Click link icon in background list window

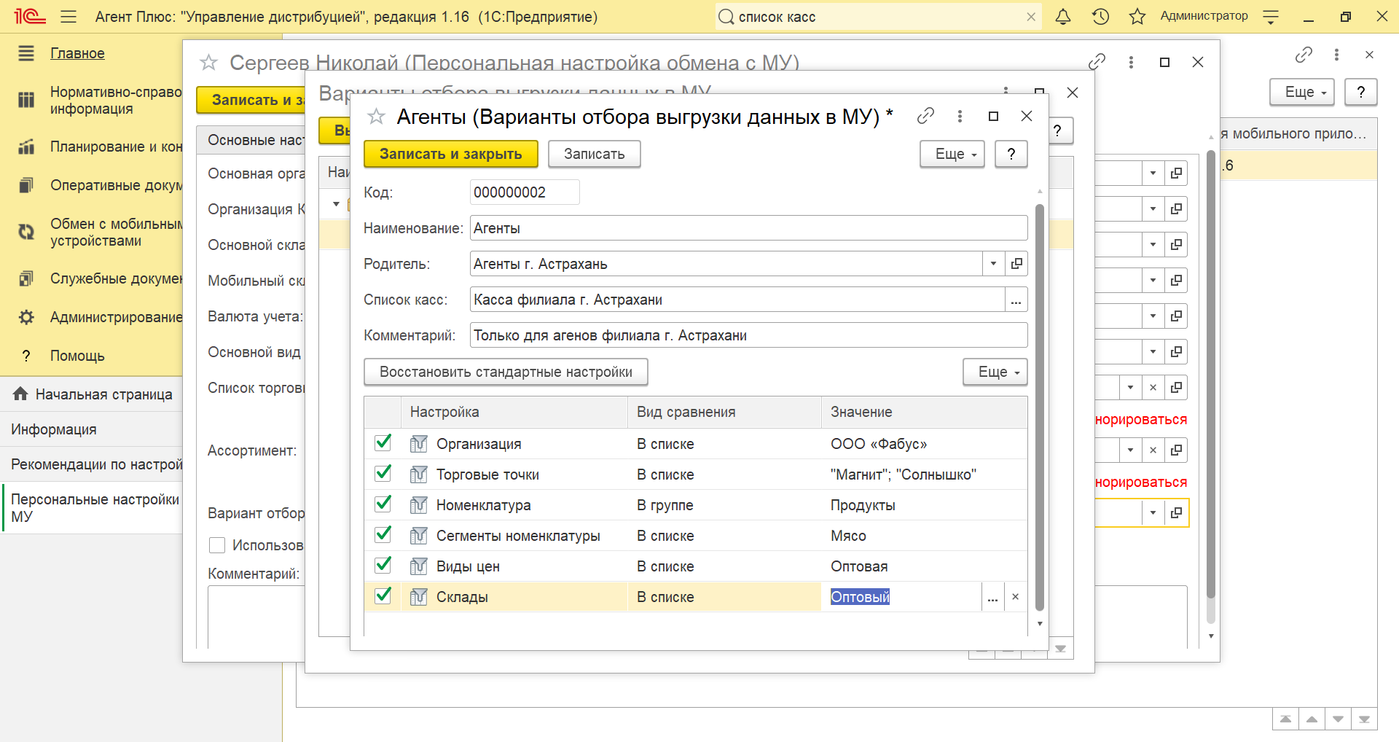point(1304,55)
